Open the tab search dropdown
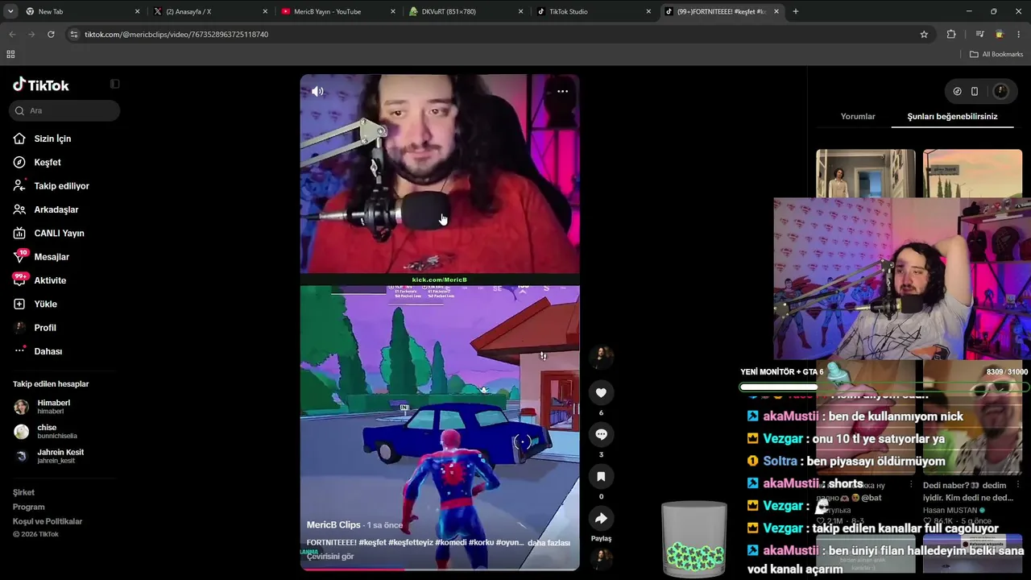 coord(10,11)
